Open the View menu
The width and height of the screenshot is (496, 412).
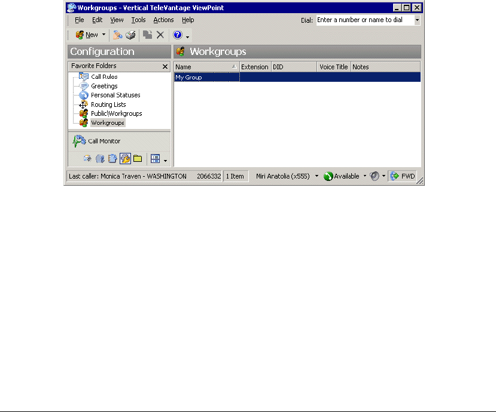tap(117, 20)
